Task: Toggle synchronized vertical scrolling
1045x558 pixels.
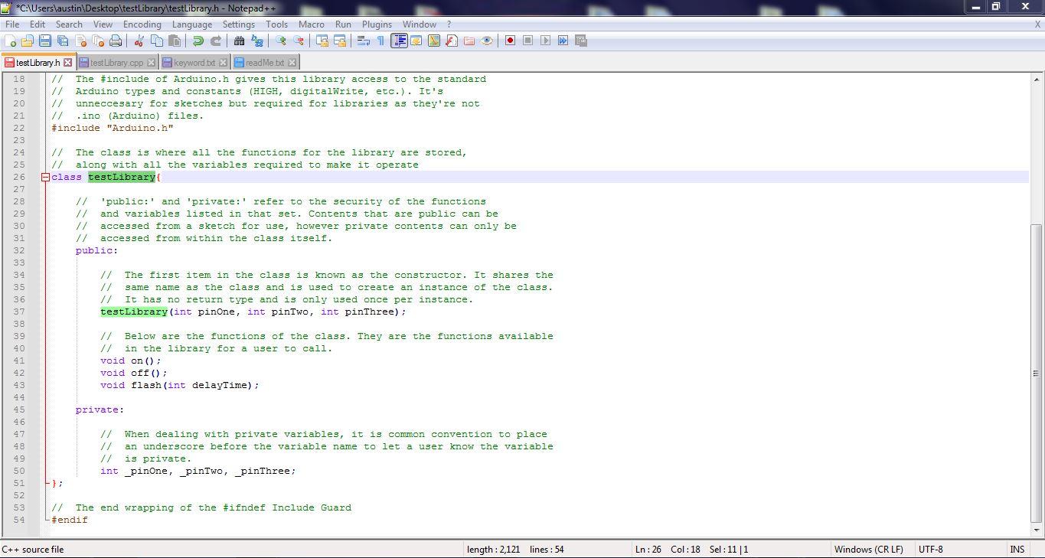Action: [x=321, y=41]
